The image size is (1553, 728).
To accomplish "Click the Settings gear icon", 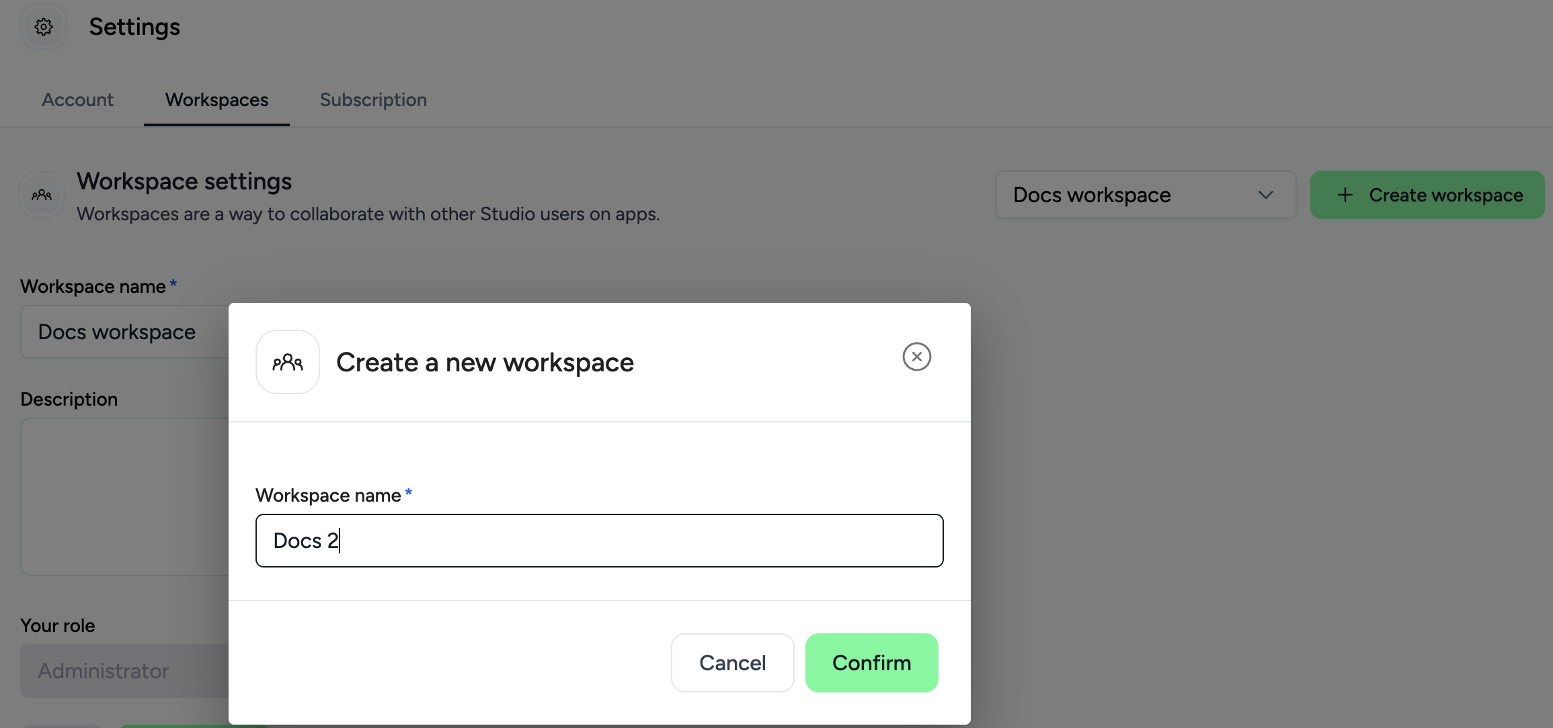I will (x=43, y=27).
